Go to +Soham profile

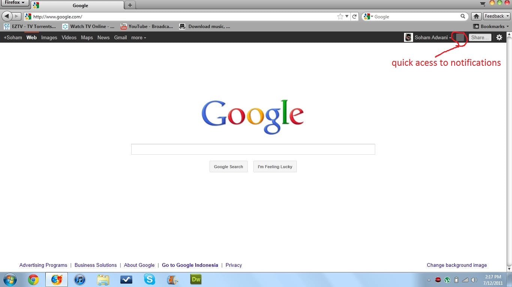click(x=13, y=37)
